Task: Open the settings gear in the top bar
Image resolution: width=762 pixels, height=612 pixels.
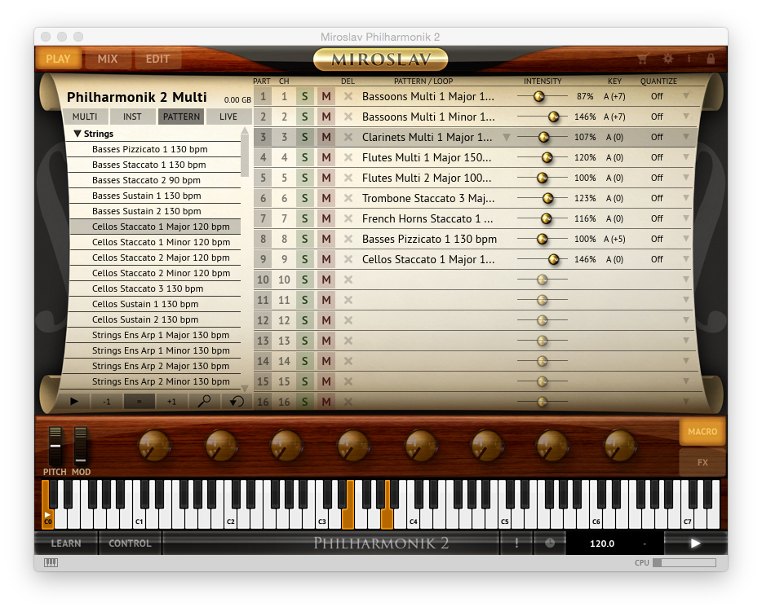Action: point(669,59)
